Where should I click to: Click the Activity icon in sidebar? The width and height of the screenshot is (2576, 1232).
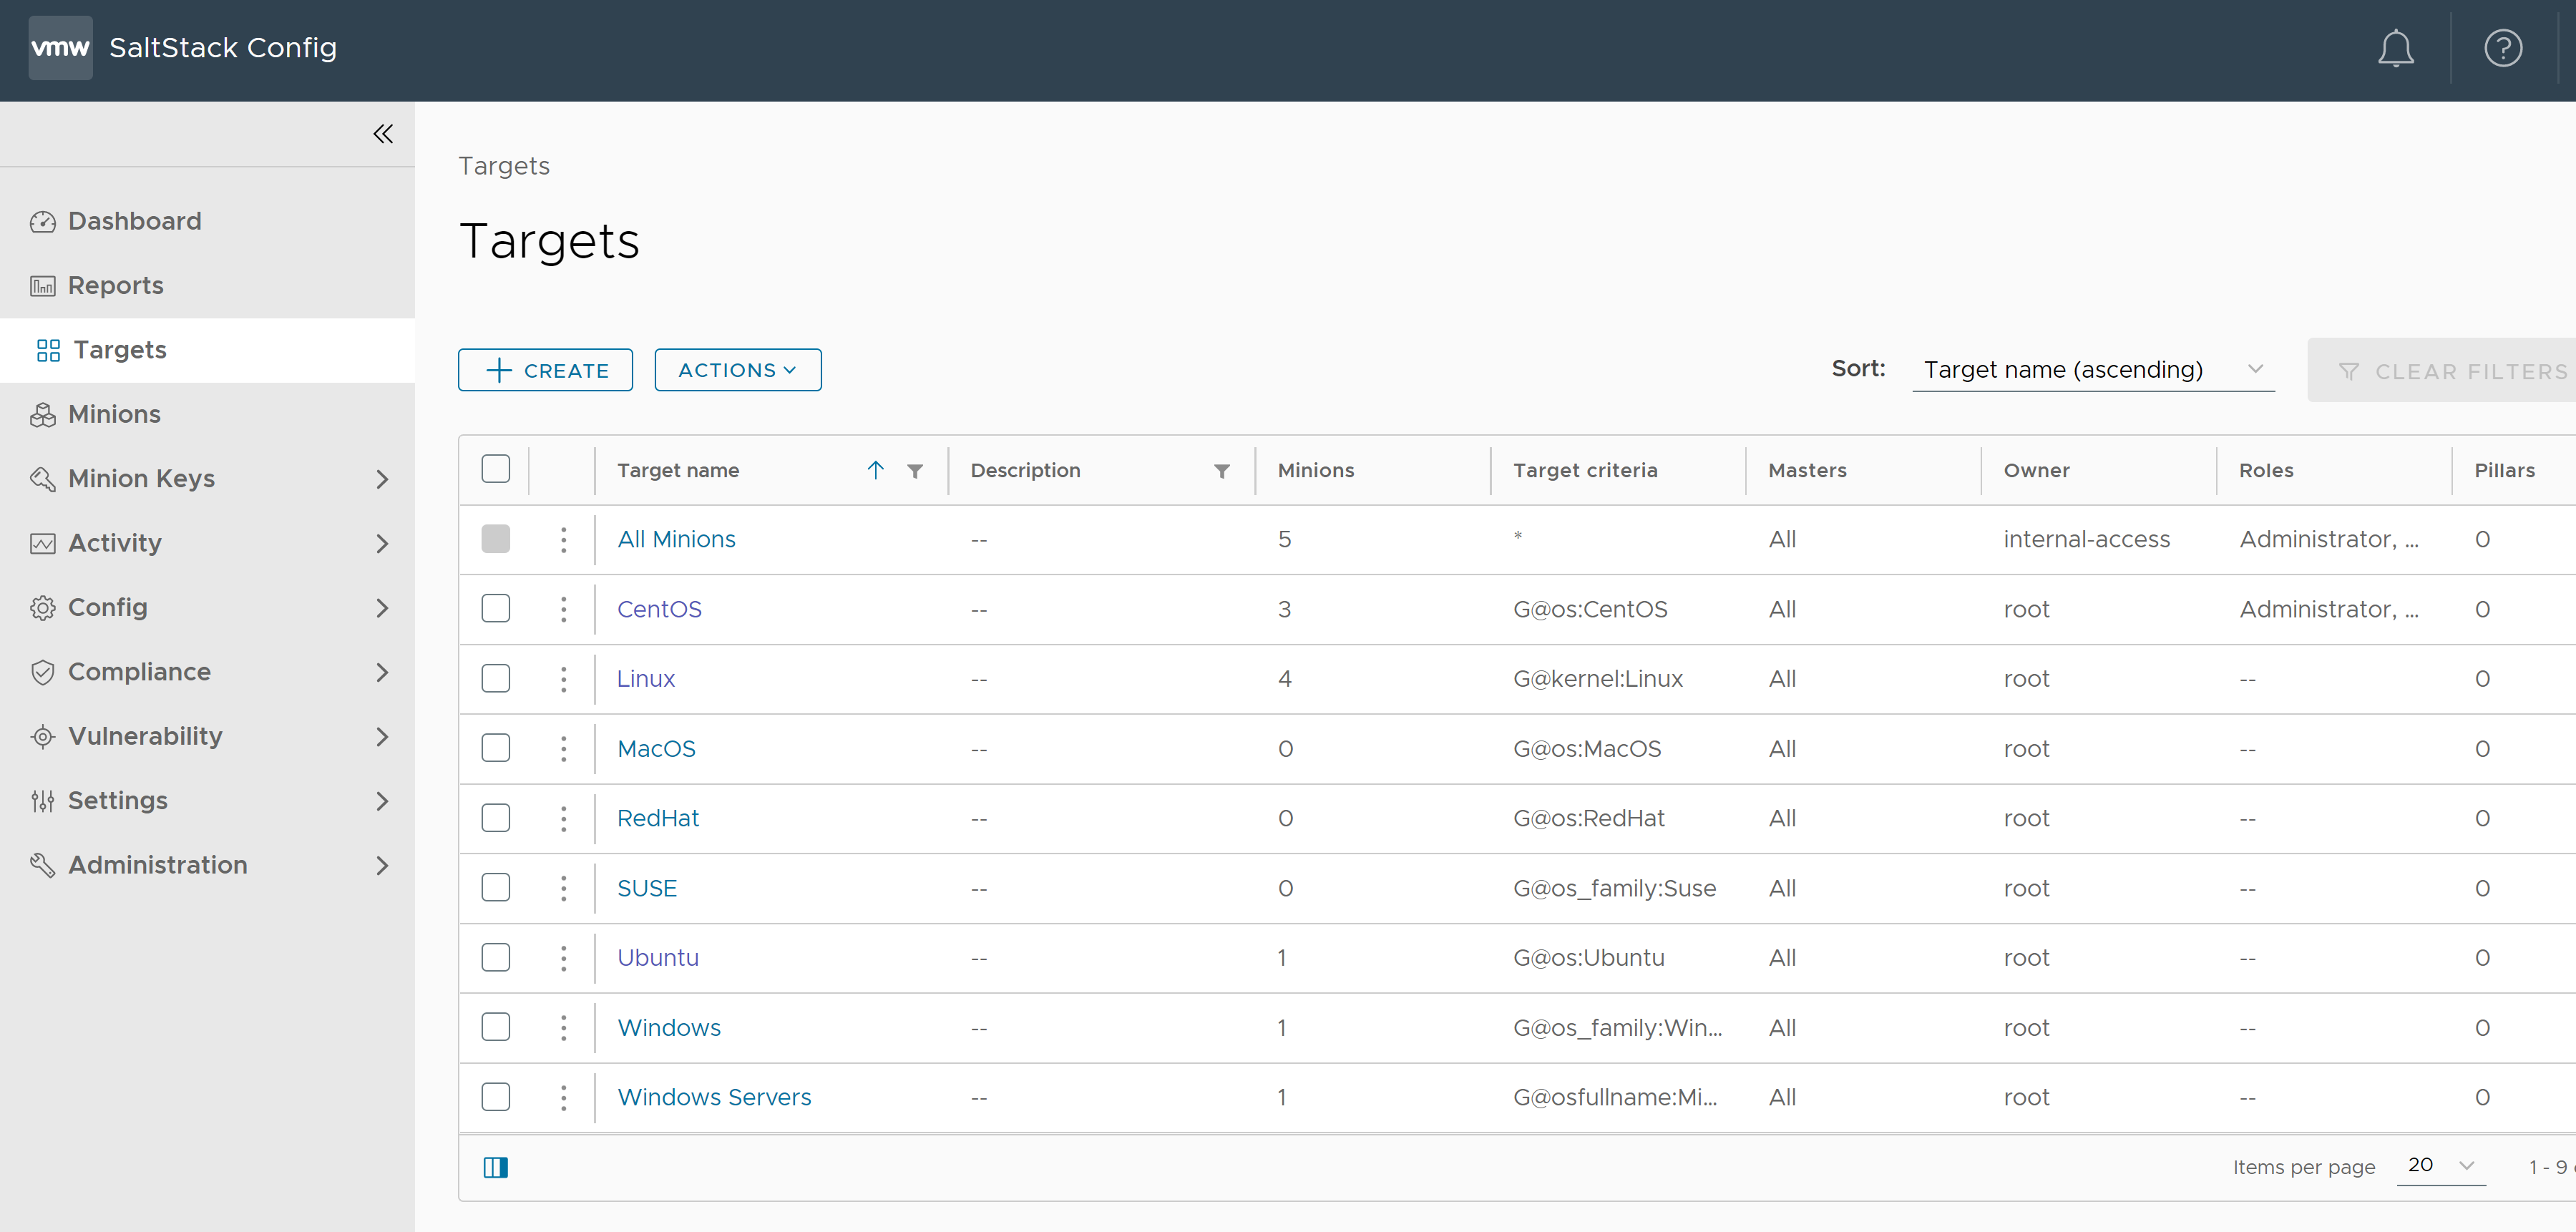tap(43, 542)
